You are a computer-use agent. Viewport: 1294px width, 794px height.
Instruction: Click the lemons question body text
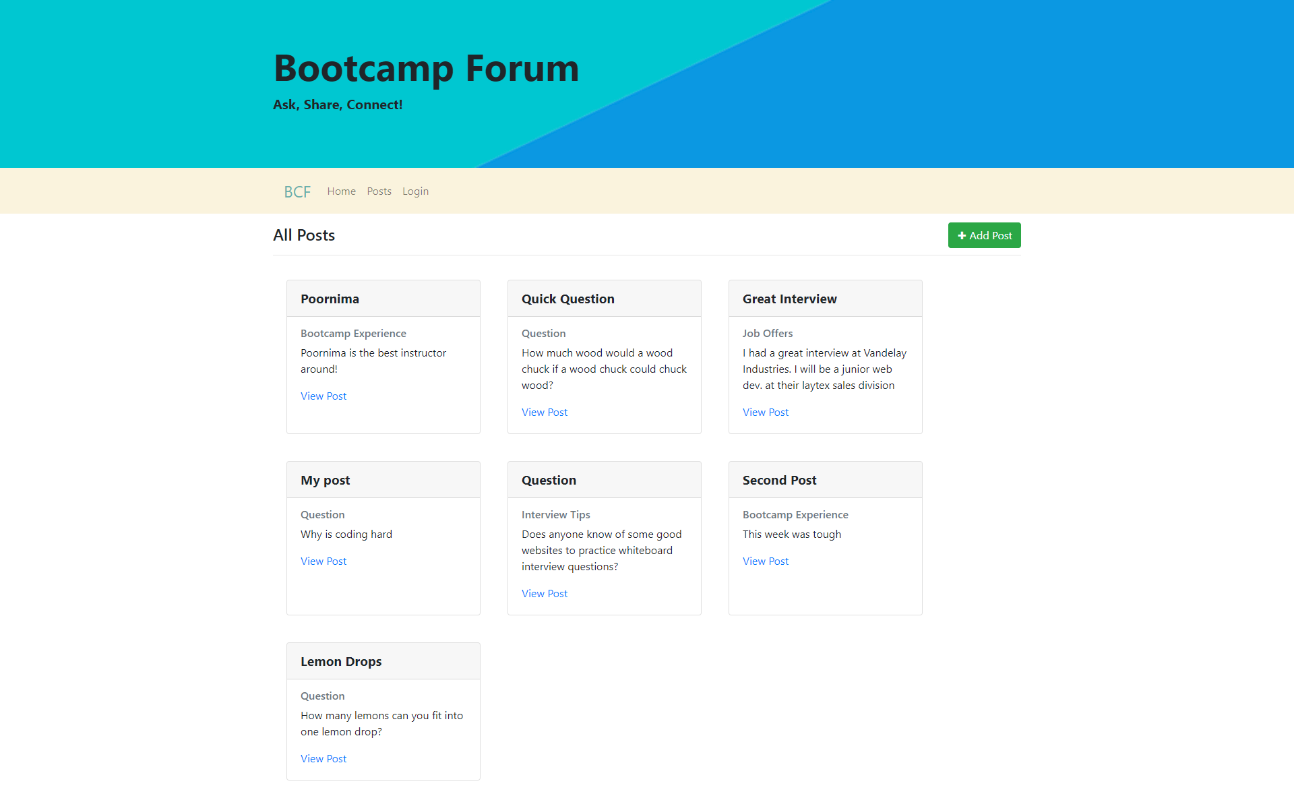point(381,724)
